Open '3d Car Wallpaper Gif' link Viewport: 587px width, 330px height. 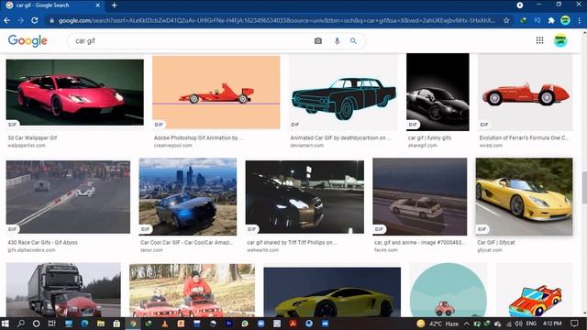click(33, 137)
